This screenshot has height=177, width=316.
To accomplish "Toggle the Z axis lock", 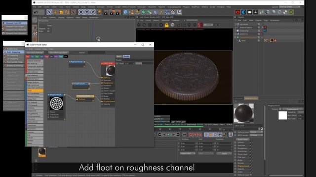I will 93,12.
